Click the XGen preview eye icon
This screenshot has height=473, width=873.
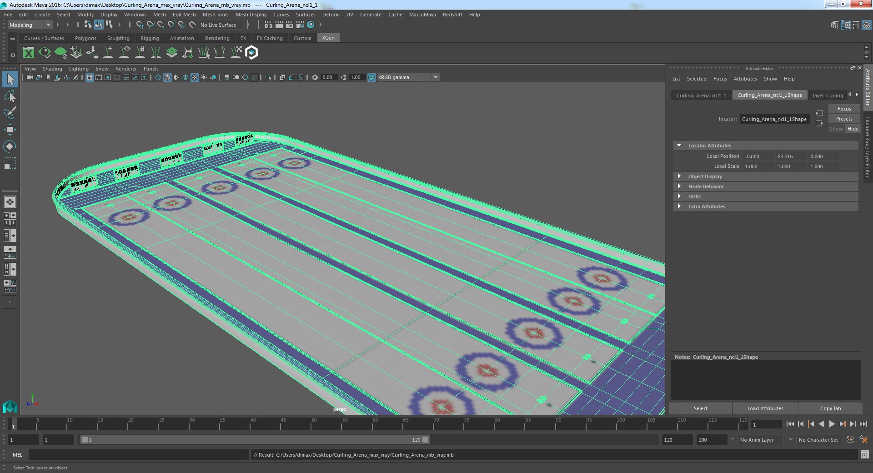tap(45, 53)
